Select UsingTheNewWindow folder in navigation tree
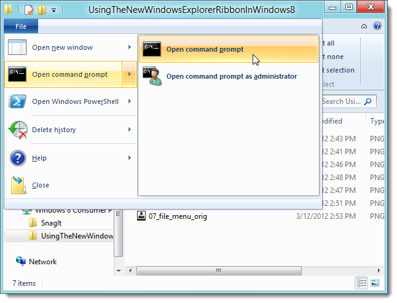 pyautogui.click(x=77, y=236)
